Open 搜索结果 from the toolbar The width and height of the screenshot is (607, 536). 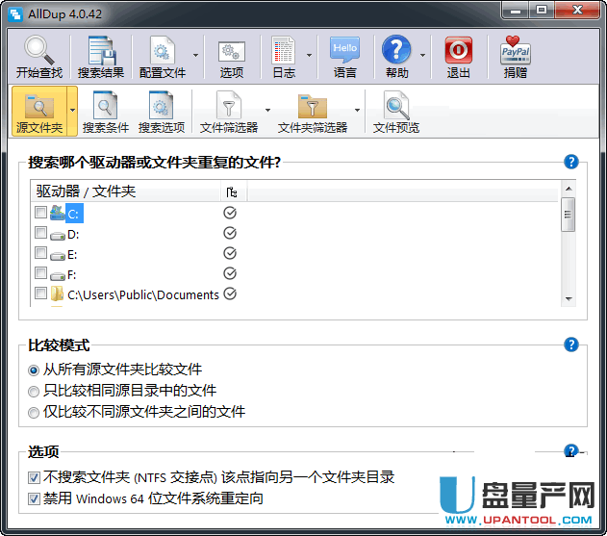[x=100, y=51]
